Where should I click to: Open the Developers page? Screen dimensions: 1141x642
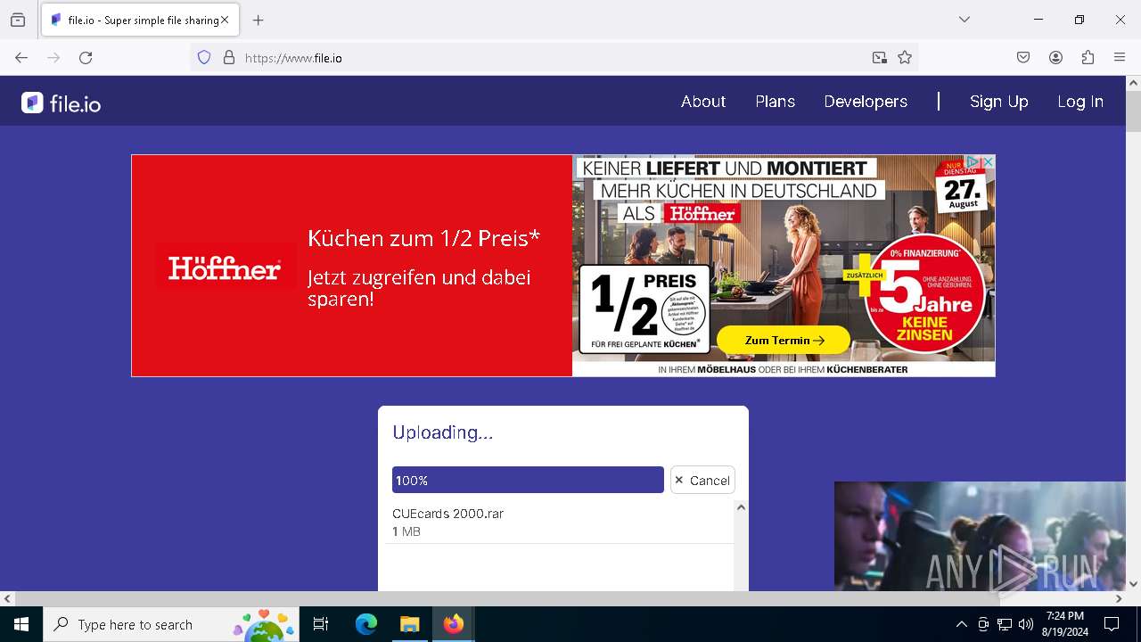coord(866,102)
